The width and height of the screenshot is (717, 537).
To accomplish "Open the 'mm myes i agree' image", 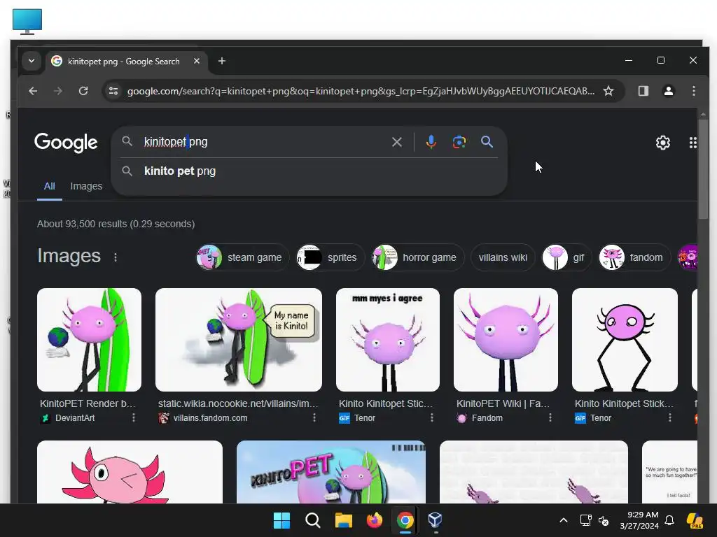I will 388,340.
